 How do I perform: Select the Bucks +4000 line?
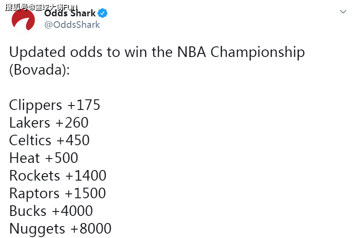coord(51,211)
